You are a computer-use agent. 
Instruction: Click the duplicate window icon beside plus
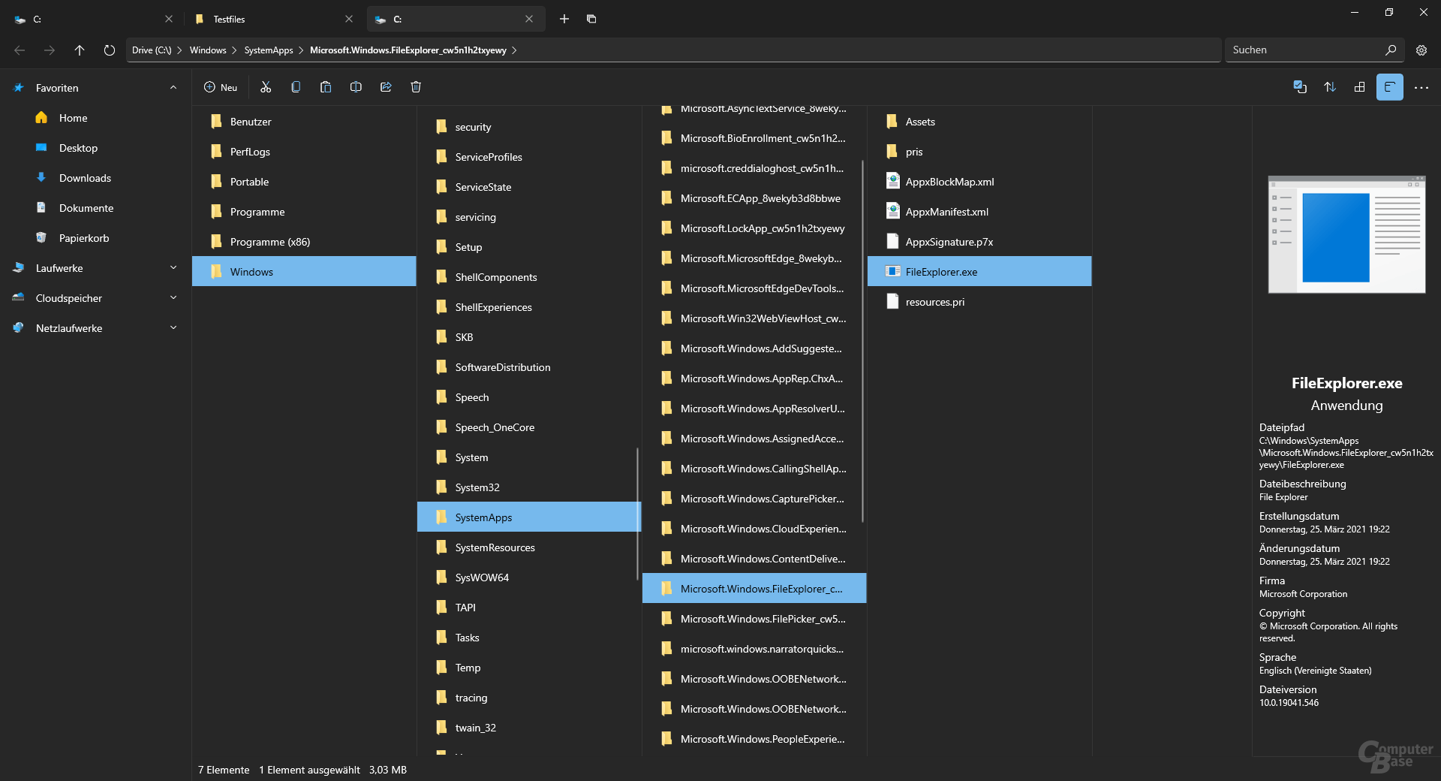(591, 19)
